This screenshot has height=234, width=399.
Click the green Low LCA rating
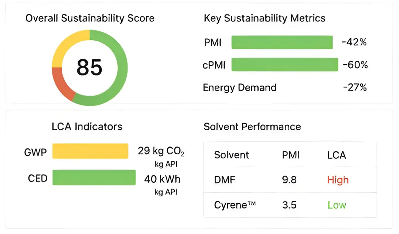[x=337, y=205]
